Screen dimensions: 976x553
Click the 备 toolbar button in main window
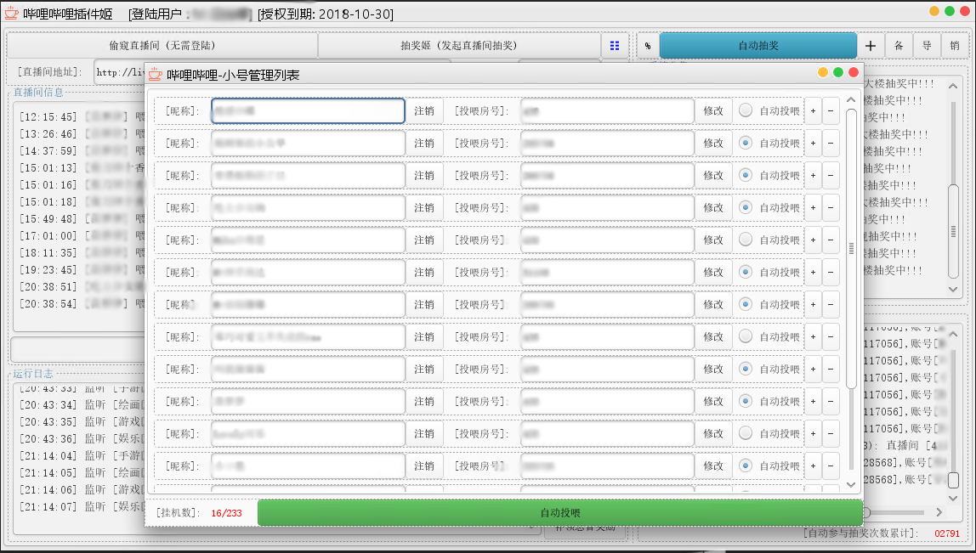[899, 45]
